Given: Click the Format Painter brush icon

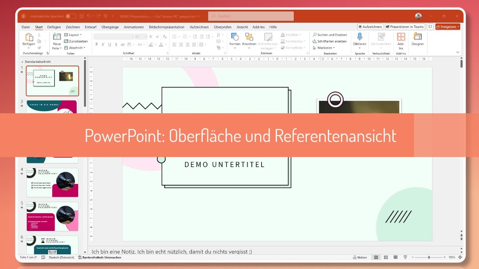Looking at the screenshot, I should 39,47.
